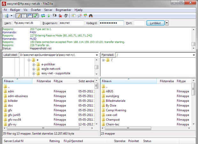Open Fjernsted path dropdown
198x144 pixels.
click(x=194, y=55)
